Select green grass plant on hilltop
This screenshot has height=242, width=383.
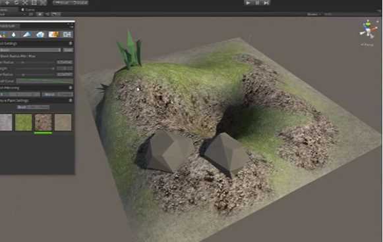point(131,51)
